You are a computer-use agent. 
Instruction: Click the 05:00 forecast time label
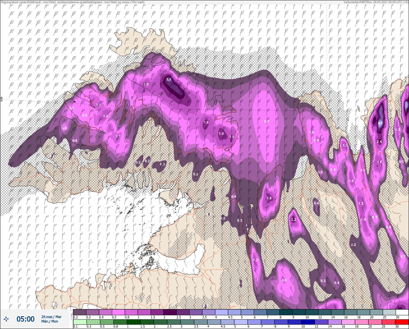tap(26, 319)
